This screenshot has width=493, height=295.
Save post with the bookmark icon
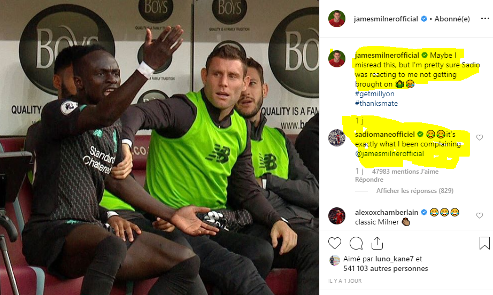[484, 243]
